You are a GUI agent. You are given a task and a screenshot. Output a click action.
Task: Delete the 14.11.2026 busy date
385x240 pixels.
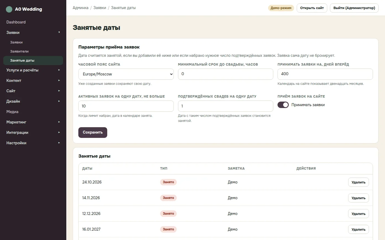click(x=358, y=198)
